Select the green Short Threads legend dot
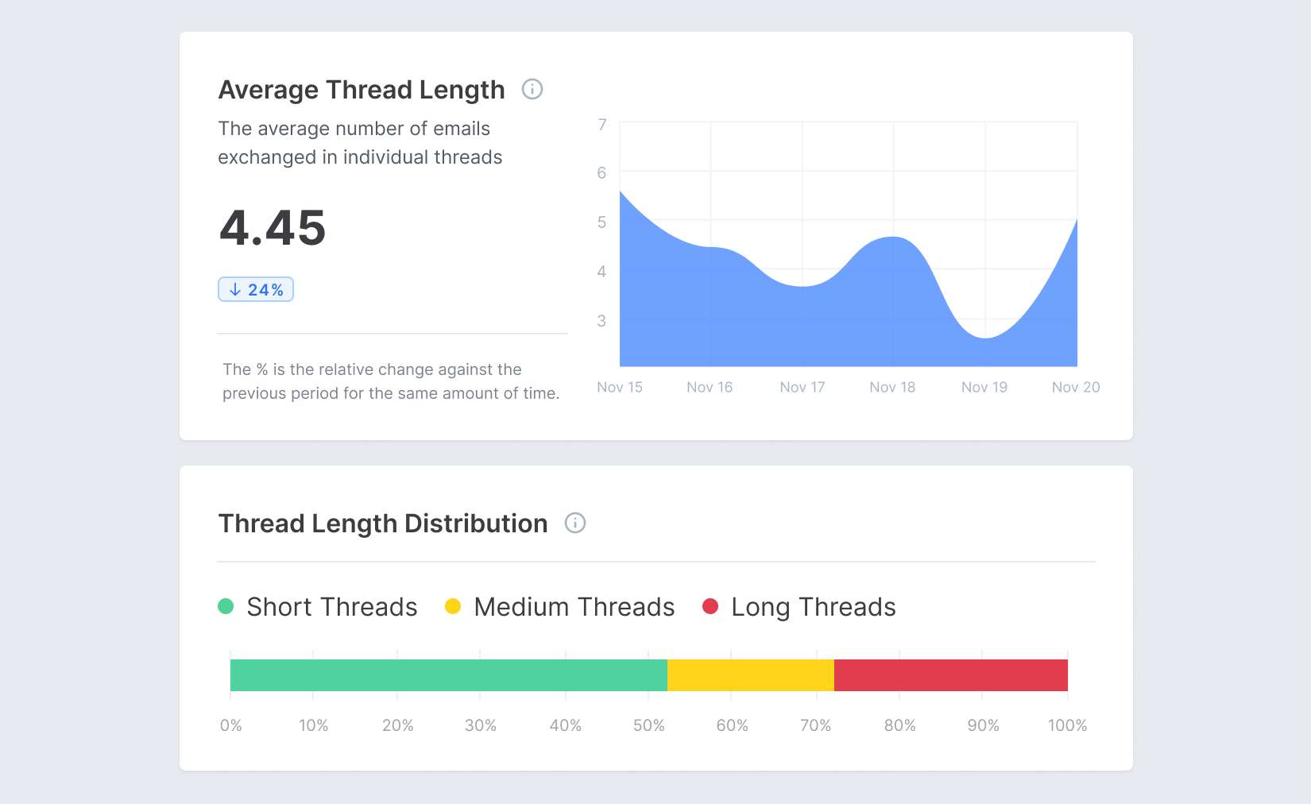This screenshot has width=1311, height=804. coord(226,605)
